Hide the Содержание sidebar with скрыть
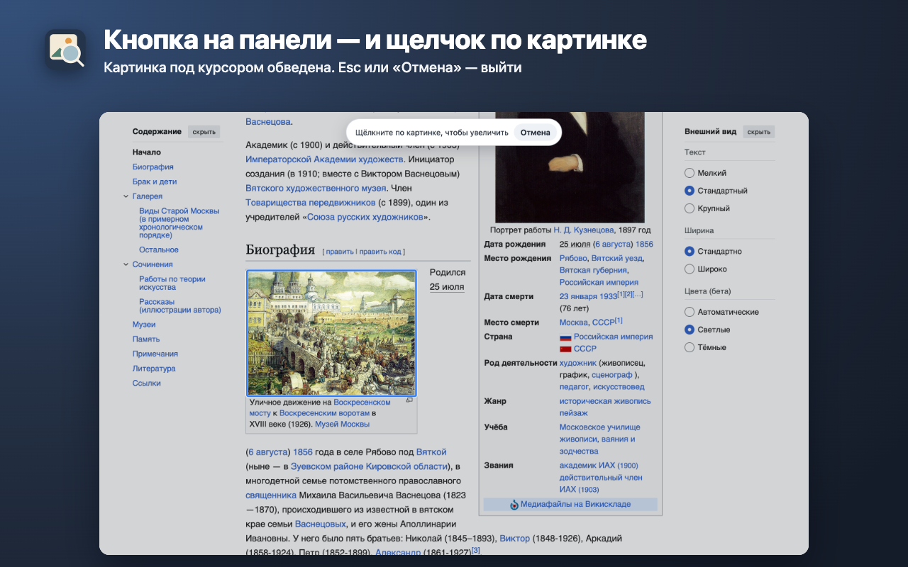This screenshot has height=567, width=908. 204,132
